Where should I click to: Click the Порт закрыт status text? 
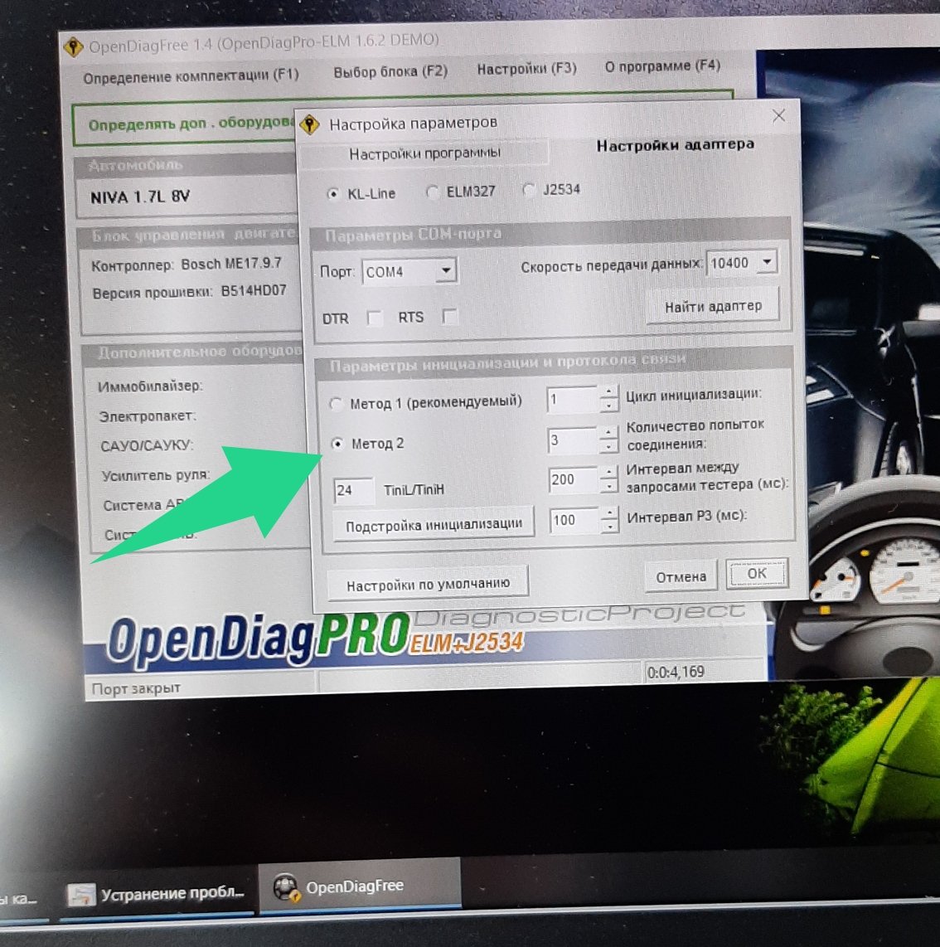136,688
